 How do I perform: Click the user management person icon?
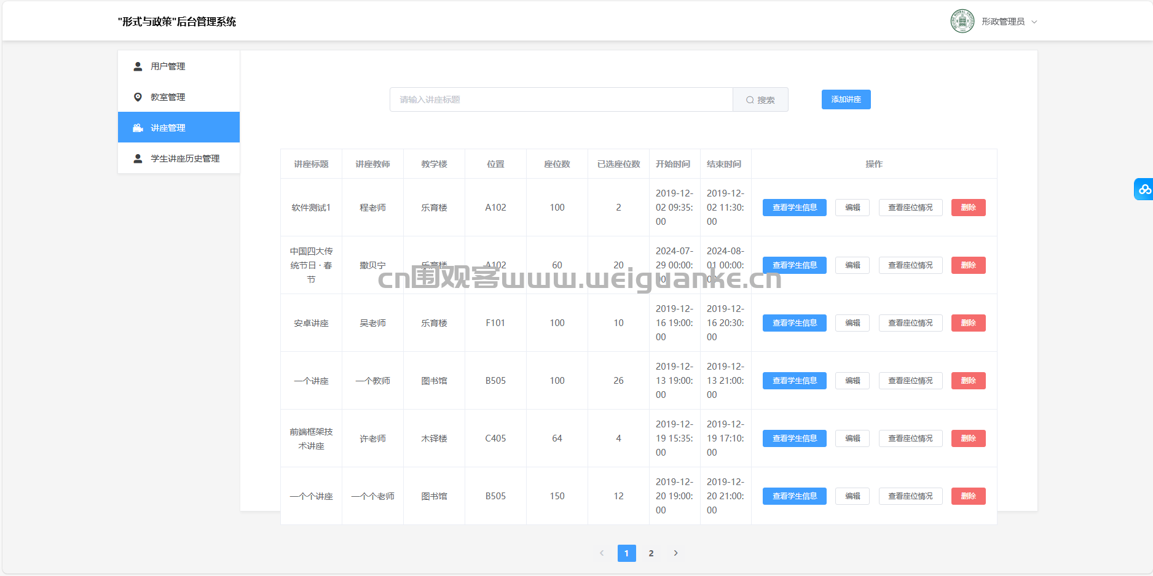138,66
